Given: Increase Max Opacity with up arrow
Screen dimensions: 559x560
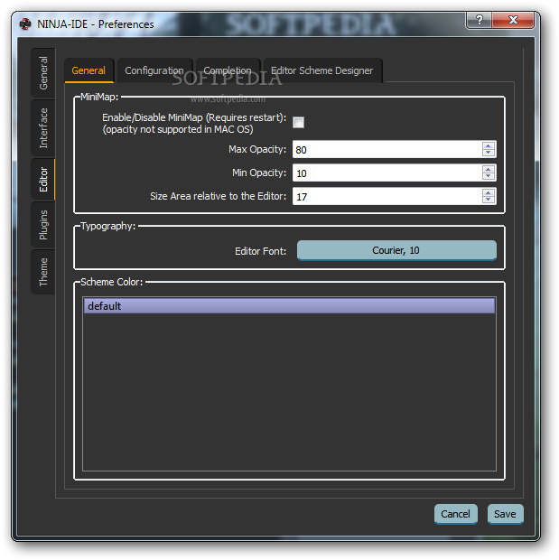Looking at the screenshot, I should tap(489, 145).
